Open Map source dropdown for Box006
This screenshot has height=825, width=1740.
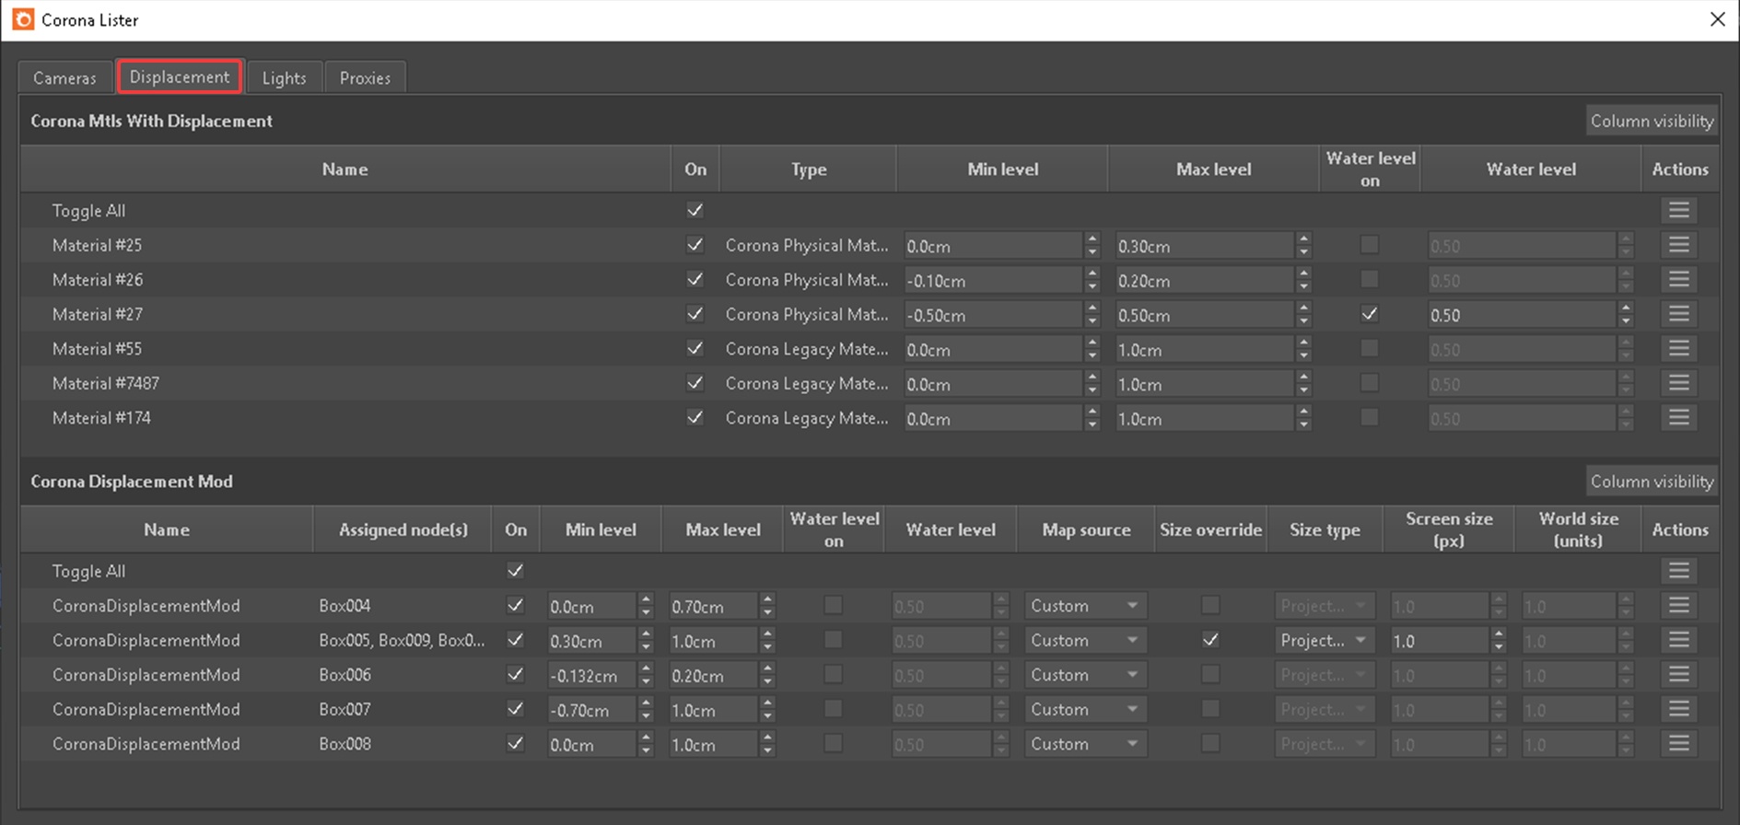[x=1086, y=675]
